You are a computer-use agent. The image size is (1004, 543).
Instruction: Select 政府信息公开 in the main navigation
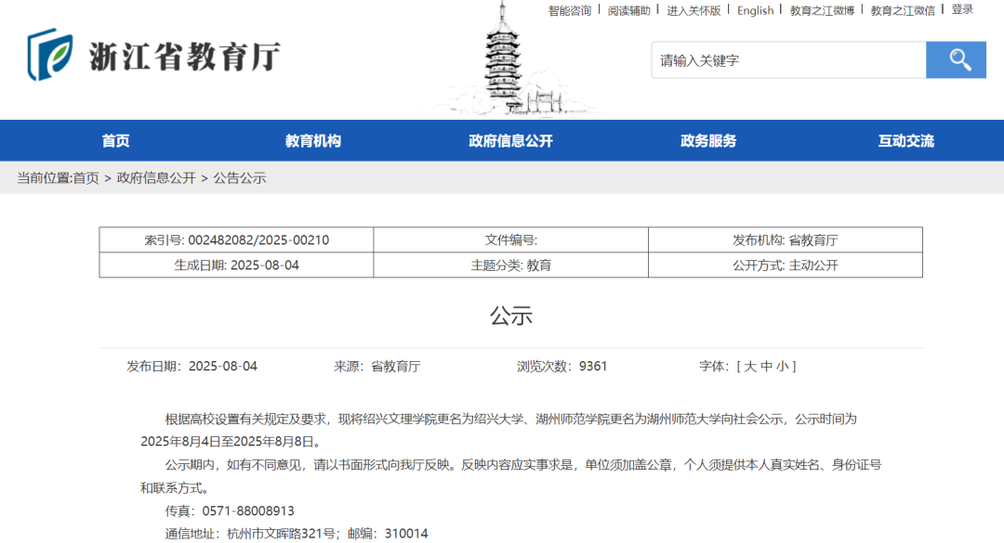tap(510, 141)
